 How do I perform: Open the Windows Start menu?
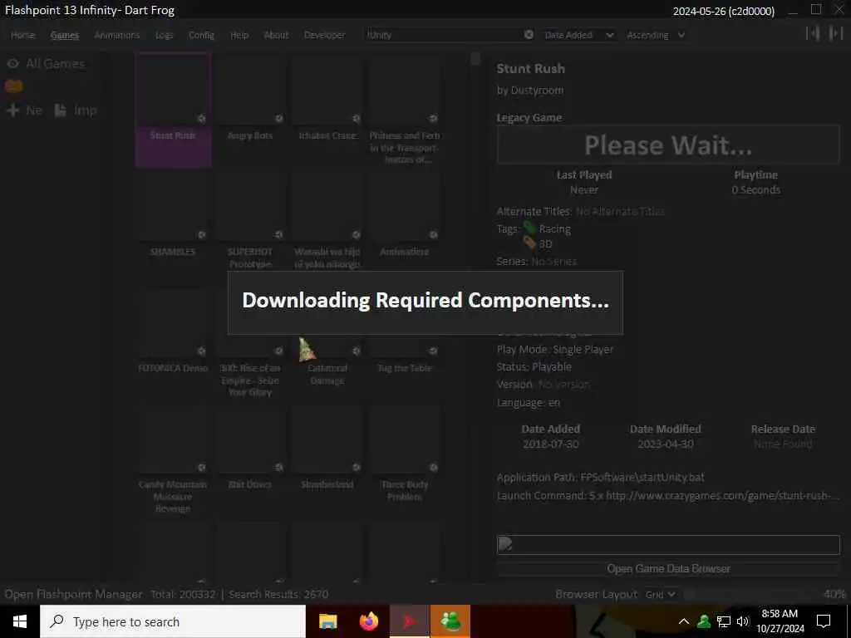point(20,621)
